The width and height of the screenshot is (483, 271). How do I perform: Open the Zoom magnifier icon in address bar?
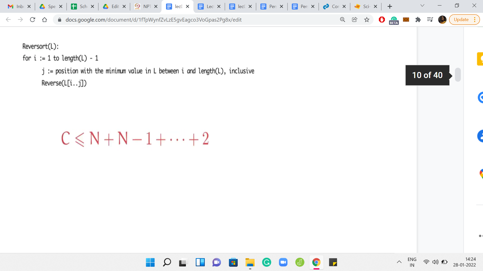(x=343, y=20)
